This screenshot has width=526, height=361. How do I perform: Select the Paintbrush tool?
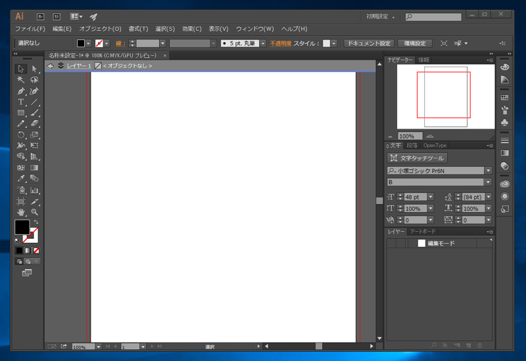pos(34,113)
